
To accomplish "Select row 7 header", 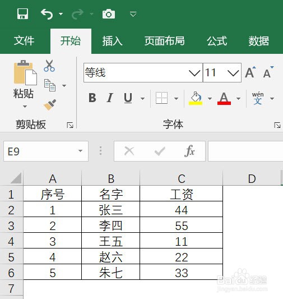I will pos(11,288).
